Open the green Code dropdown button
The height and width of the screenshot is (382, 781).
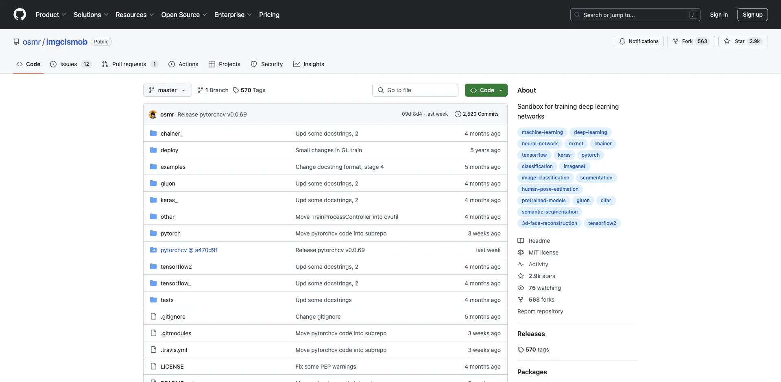[x=486, y=90]
